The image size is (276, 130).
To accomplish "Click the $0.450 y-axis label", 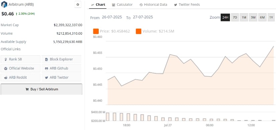I will [x=98, y=69].
